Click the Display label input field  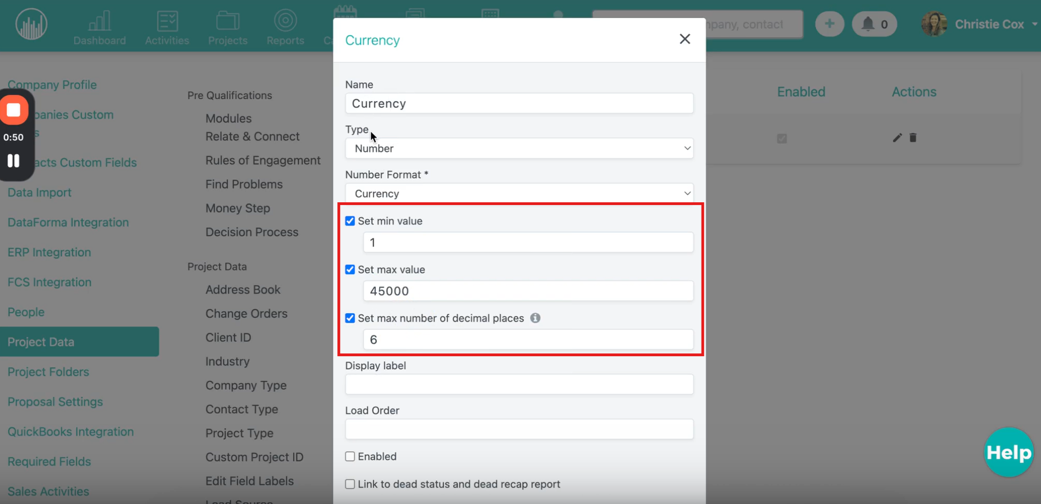click(519, 385)
